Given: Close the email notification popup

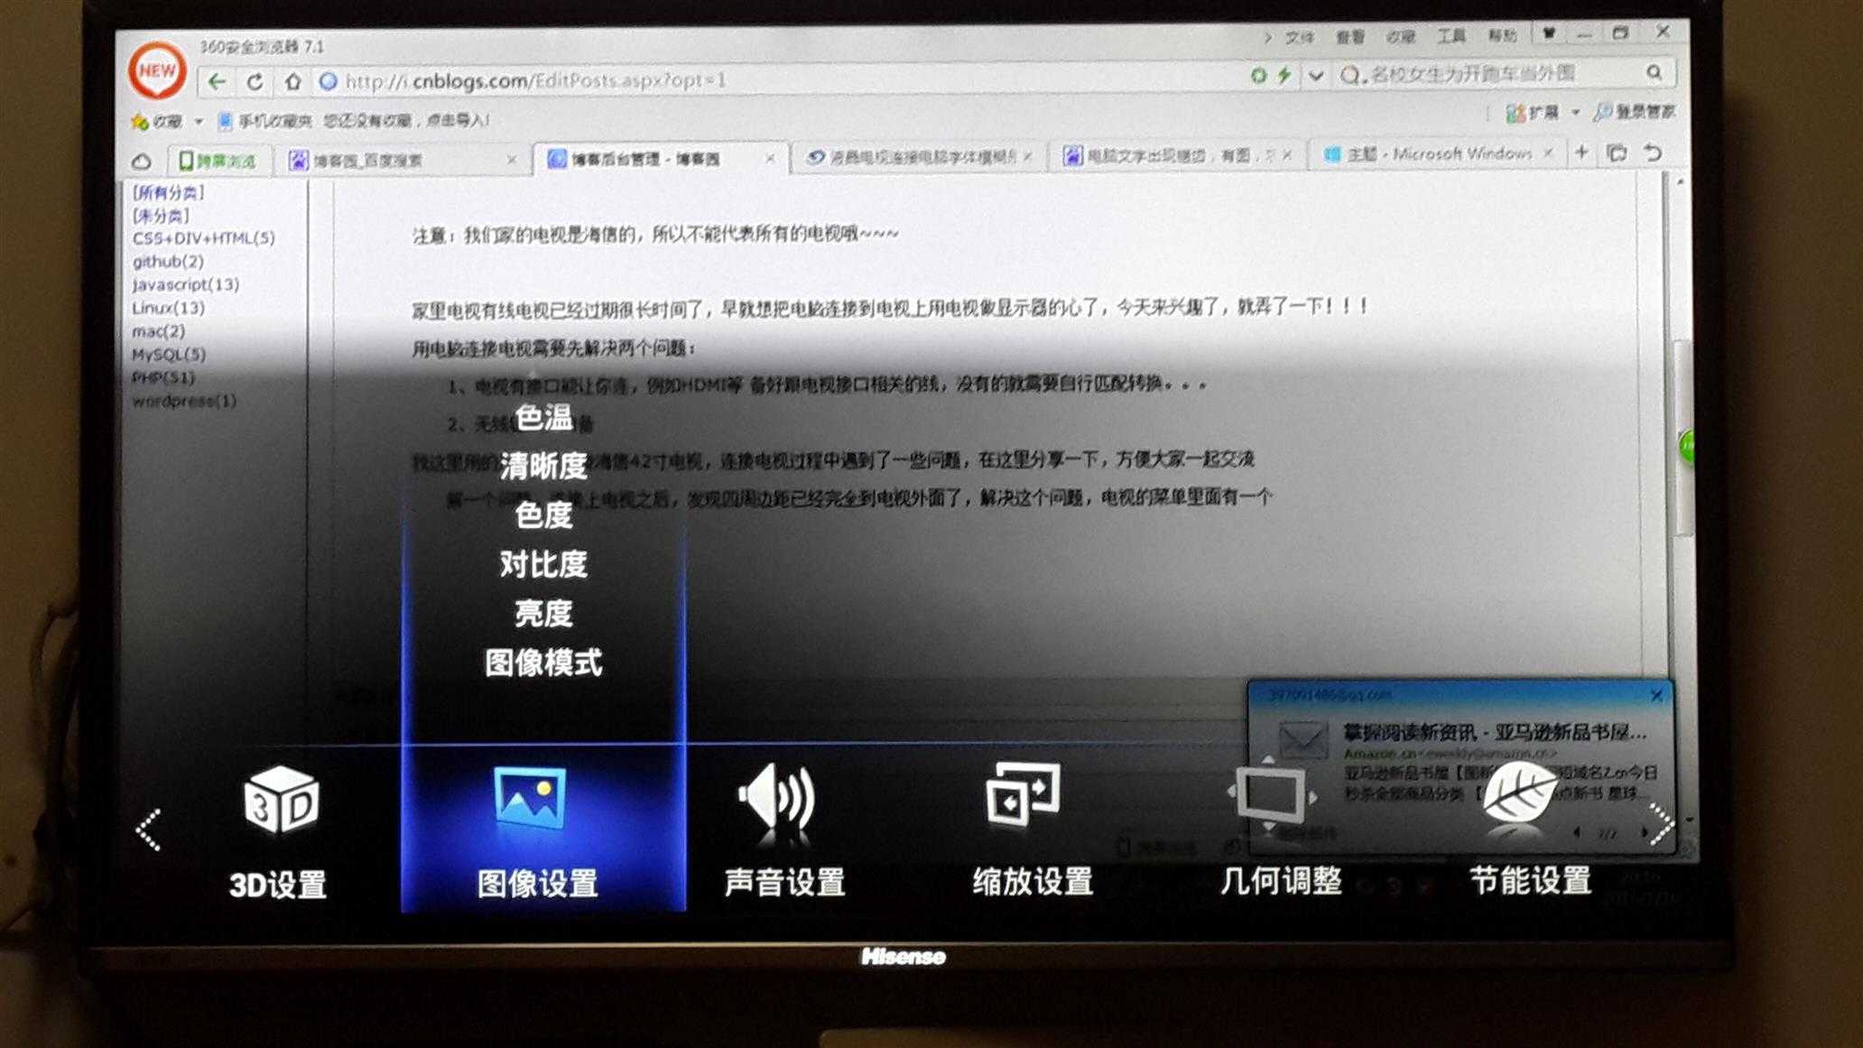Looking at the screenshot, I should (1656, 695).
